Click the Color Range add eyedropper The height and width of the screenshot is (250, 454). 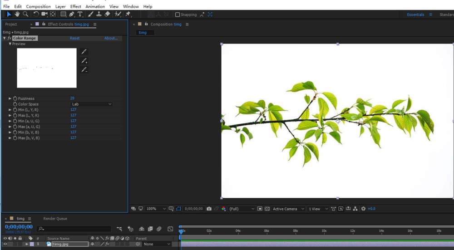[x=84, y=61]
